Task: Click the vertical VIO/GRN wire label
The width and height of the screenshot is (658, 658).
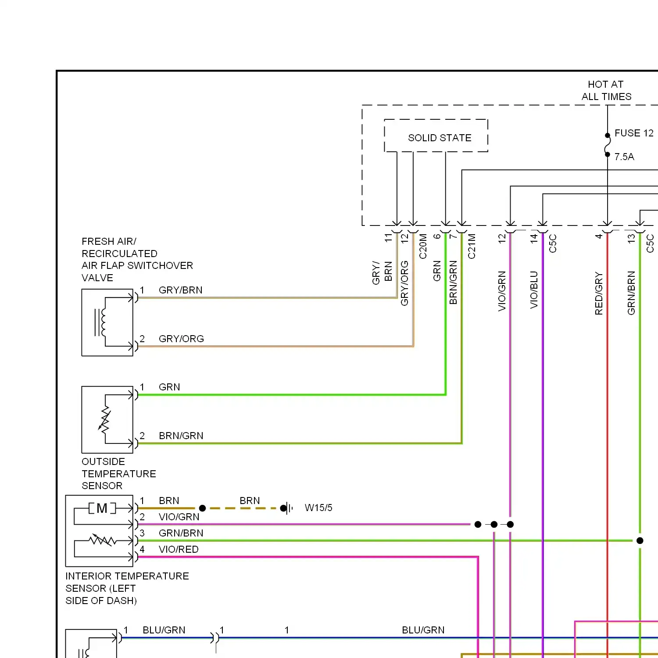Action: coord(502,291)
